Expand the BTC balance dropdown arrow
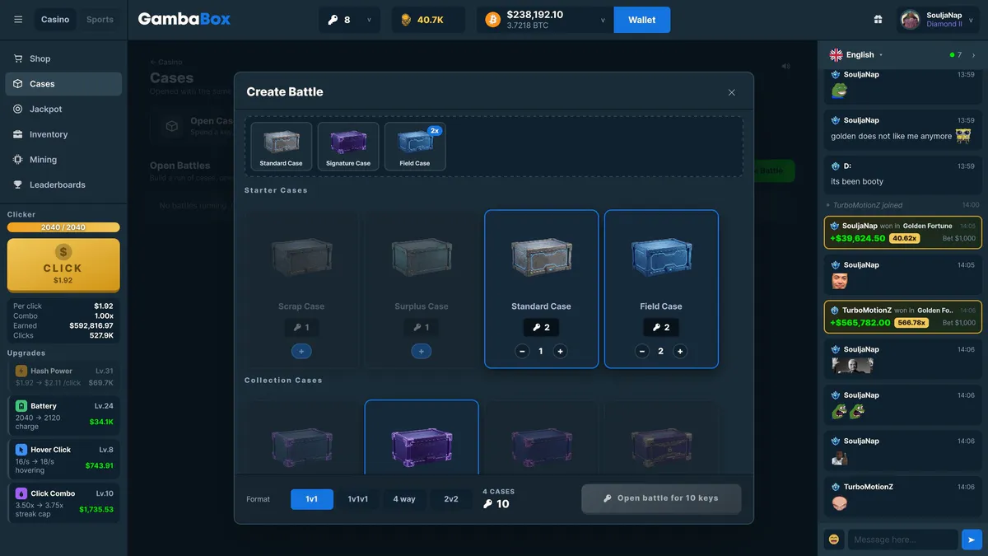988x556 pixels. [603, 20]
